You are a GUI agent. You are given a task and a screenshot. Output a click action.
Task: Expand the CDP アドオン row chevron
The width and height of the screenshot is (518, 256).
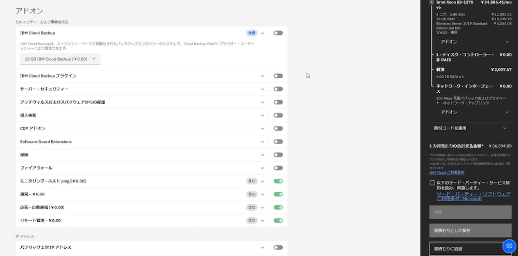(x=262, y=129)
